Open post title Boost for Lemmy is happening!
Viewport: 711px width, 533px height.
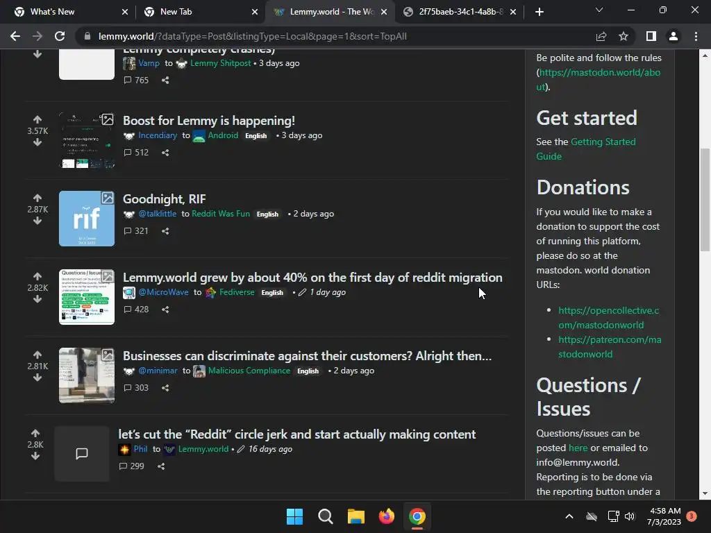(209, 121)
